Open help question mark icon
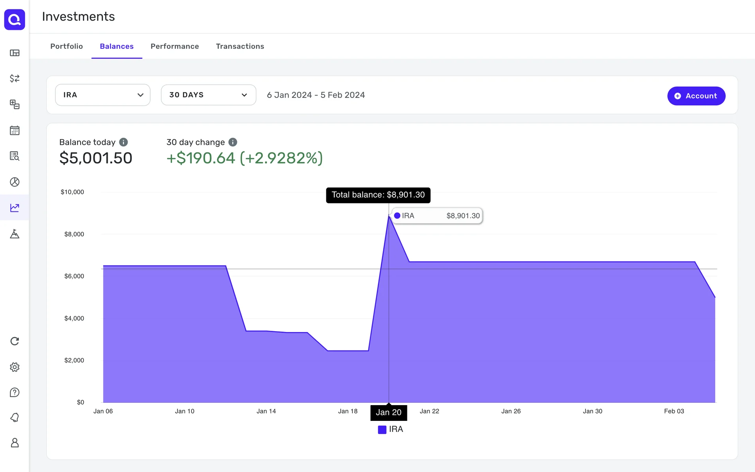Image resolution: width=755 pixels, height=472 pixels. pyautogui.click(x=15, y=392)
